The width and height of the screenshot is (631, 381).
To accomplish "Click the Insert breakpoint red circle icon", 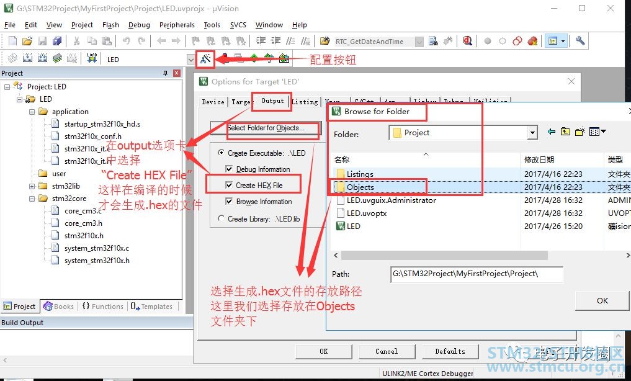I will point(487,41).
